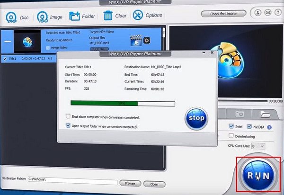
Task: Open the email contact icon
Action: [268, 12]
